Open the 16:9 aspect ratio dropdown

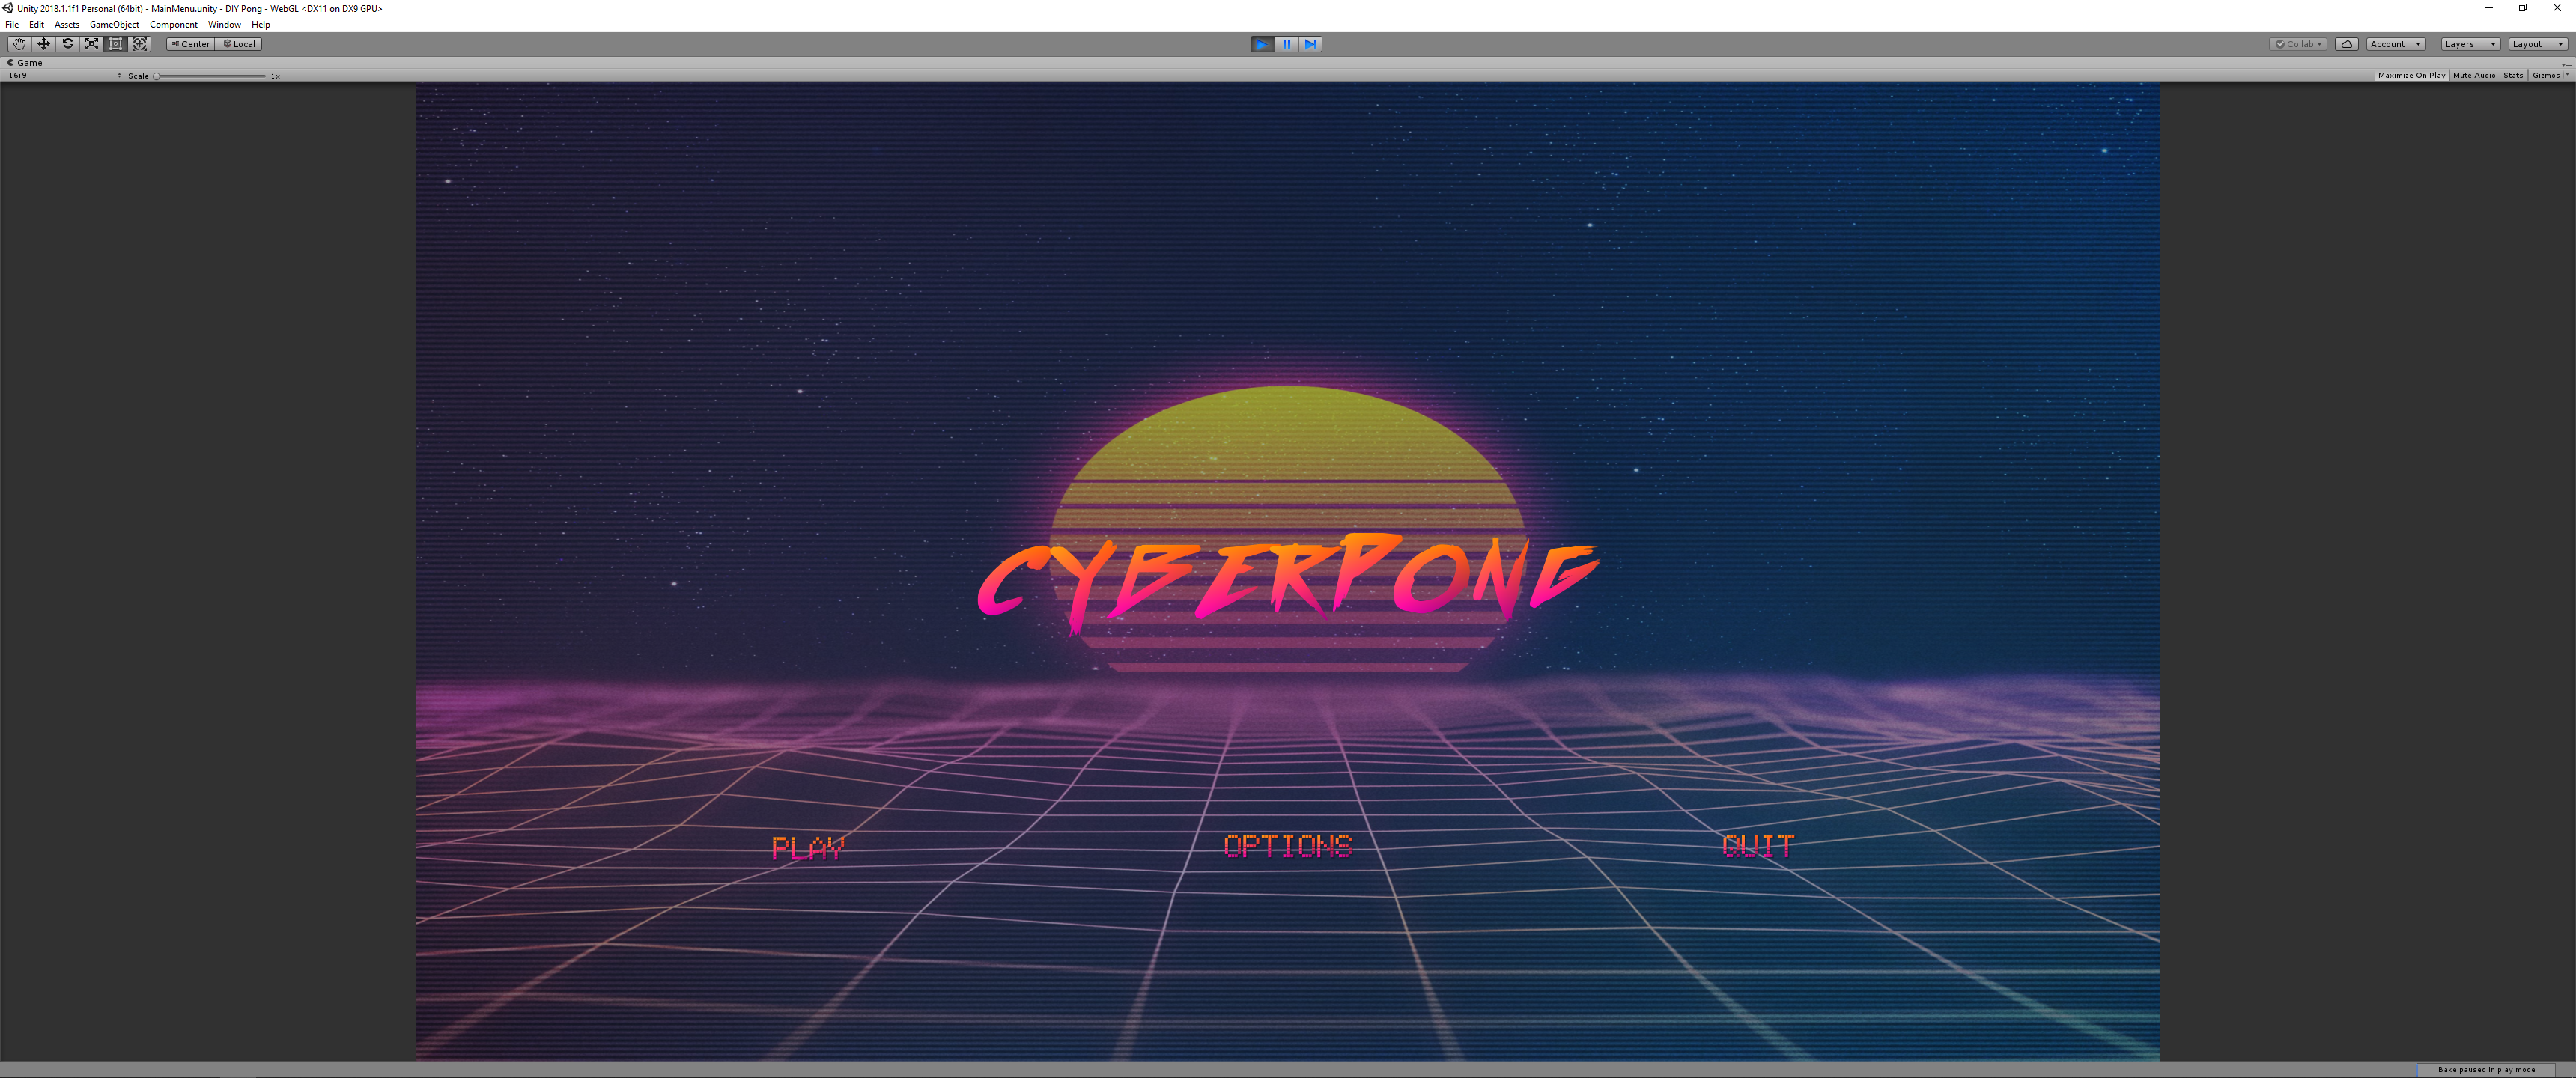pyautogui.click(x=64, y=75)
